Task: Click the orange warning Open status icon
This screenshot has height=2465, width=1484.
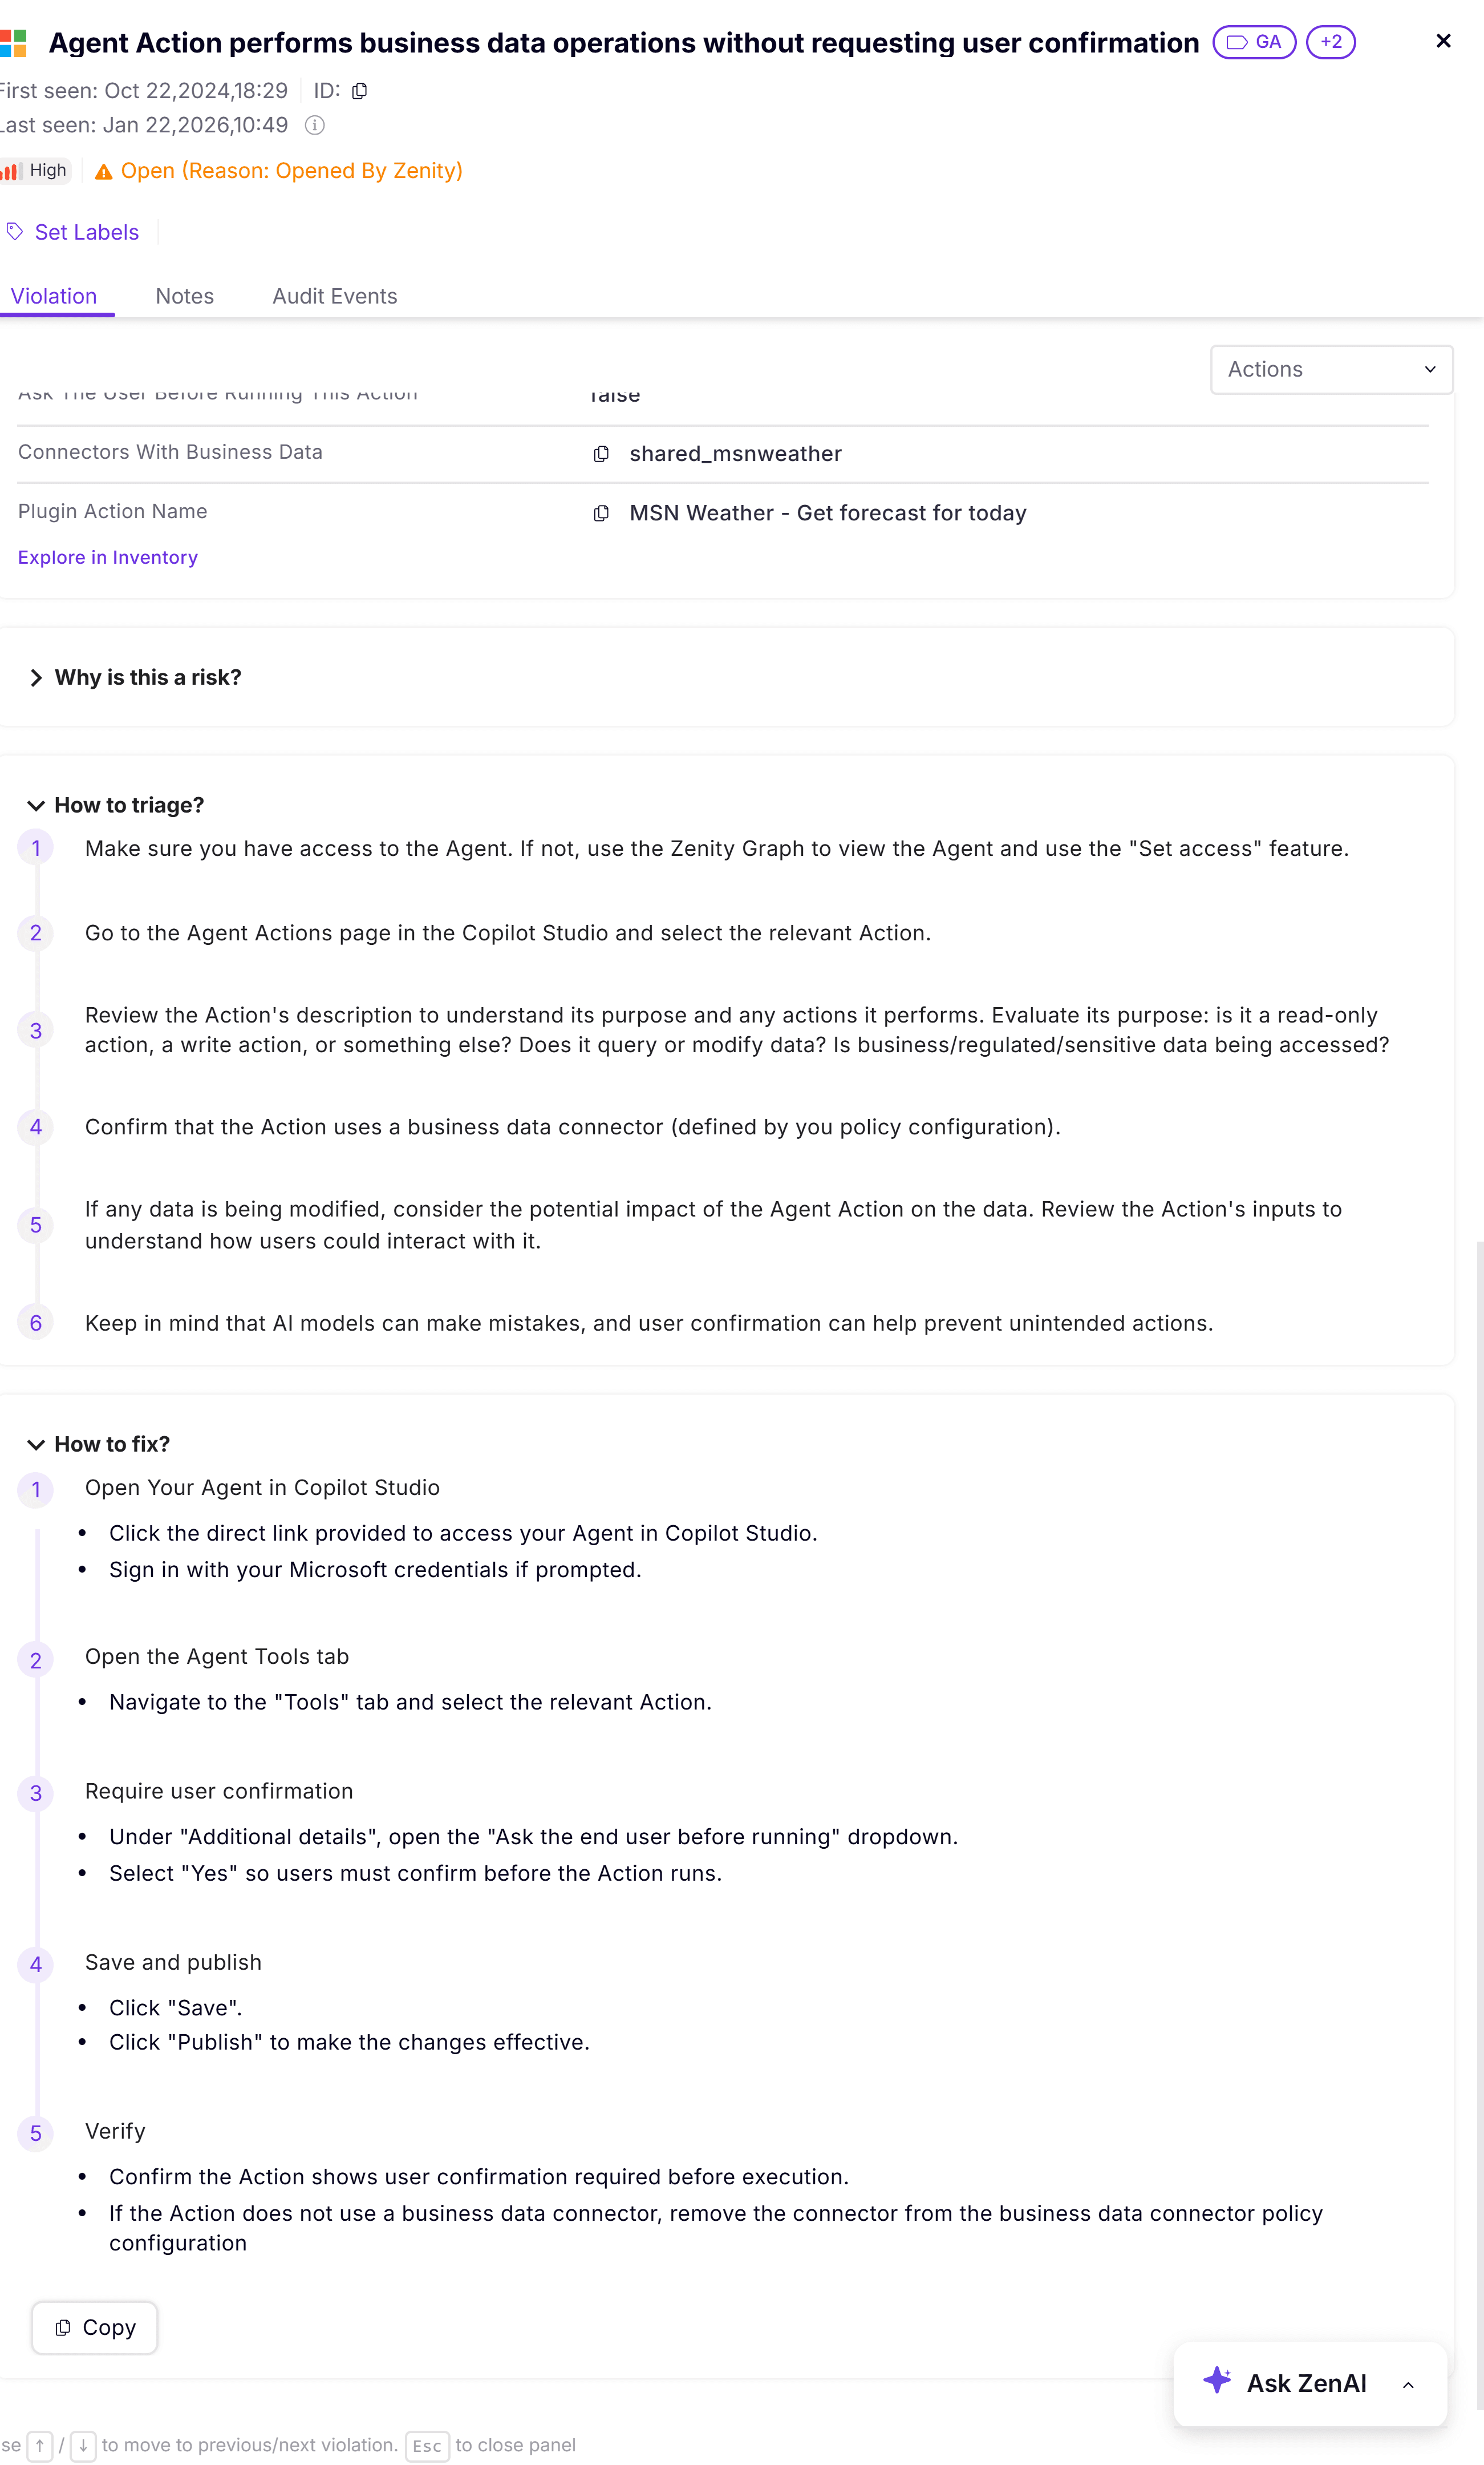Action: [x=104, y=172]
